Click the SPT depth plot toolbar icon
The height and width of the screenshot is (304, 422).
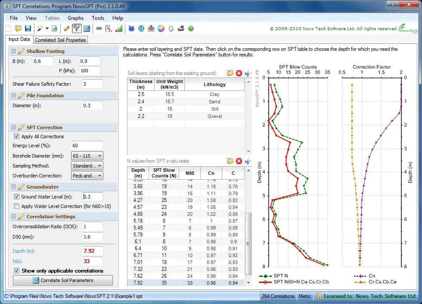click(109, 28)
